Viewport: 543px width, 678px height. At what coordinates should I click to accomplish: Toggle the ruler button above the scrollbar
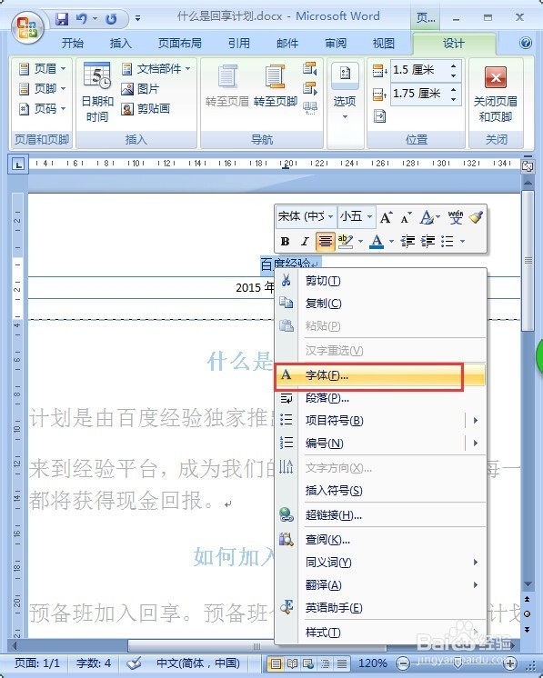click(x=528, y=166)
